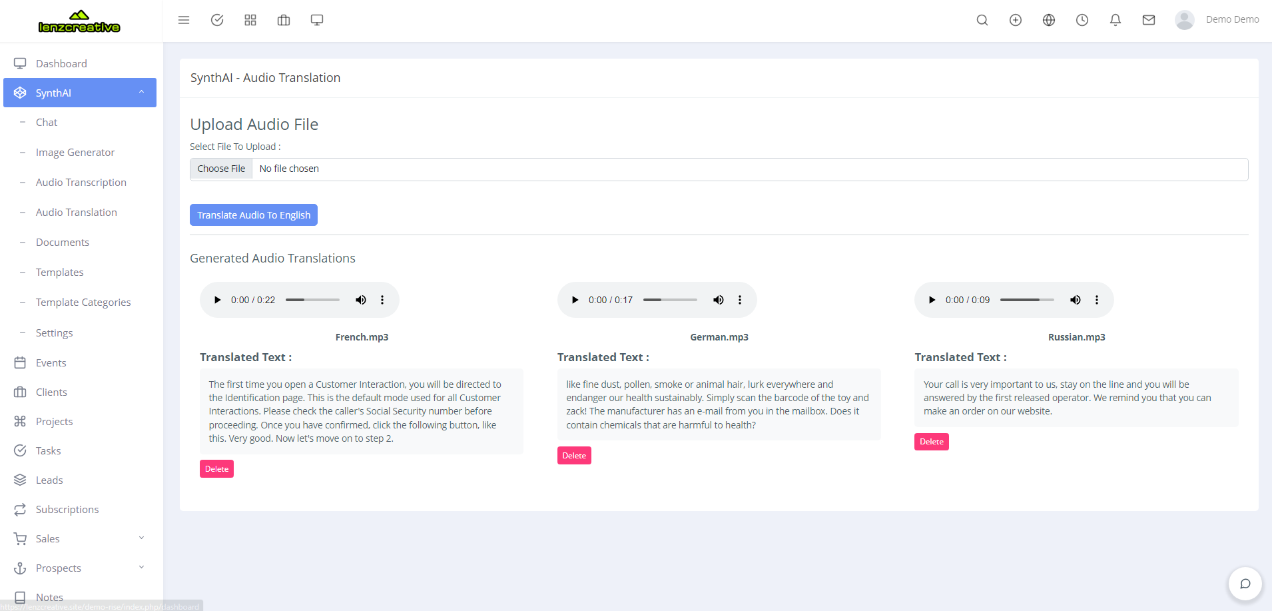Open notifications bell icon
The width and height of the screenshot is (1272, 611).
click(1115, 20)
